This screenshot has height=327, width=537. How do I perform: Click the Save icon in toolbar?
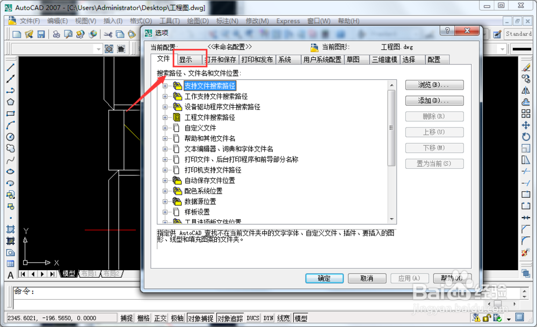41,34
